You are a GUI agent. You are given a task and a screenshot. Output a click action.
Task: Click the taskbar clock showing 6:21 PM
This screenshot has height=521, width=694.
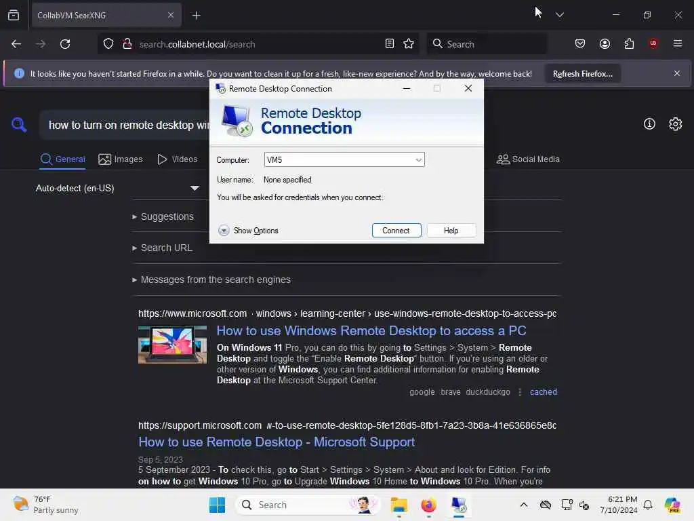(x=618, y=505)
